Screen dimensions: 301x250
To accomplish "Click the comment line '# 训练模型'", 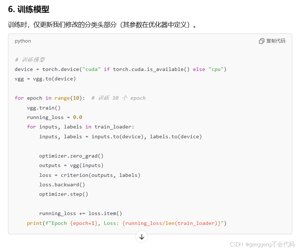I will tap(30, 60).
